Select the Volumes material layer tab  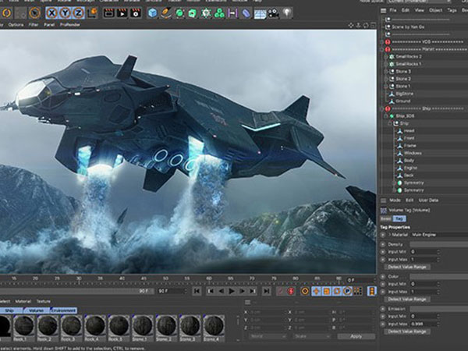(37, 310)
